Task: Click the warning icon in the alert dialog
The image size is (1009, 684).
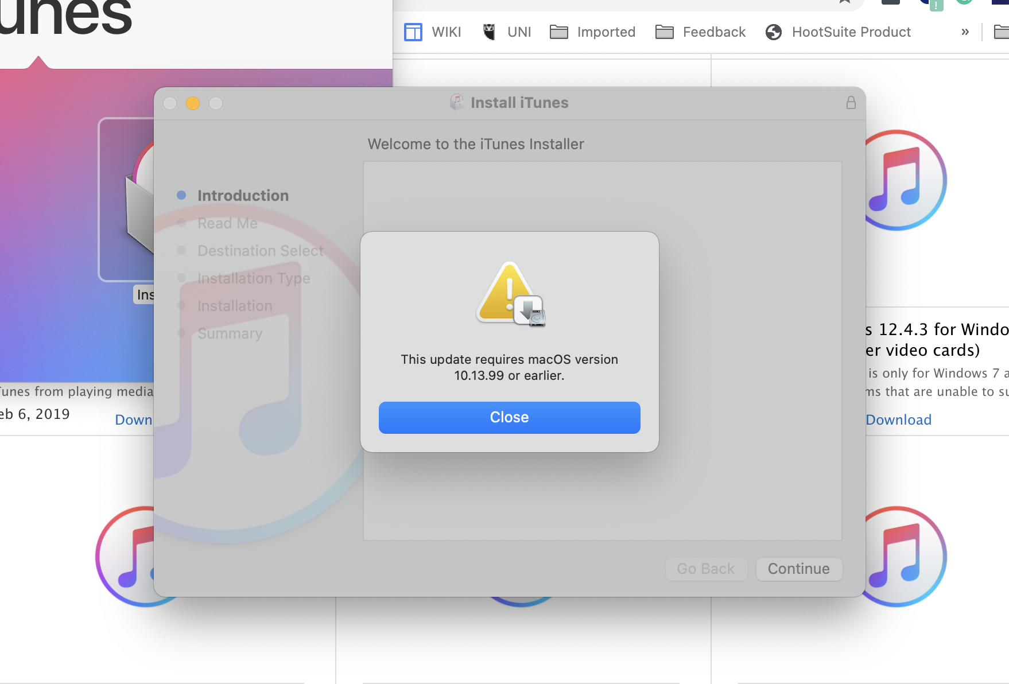Action: tap(510, 294)
